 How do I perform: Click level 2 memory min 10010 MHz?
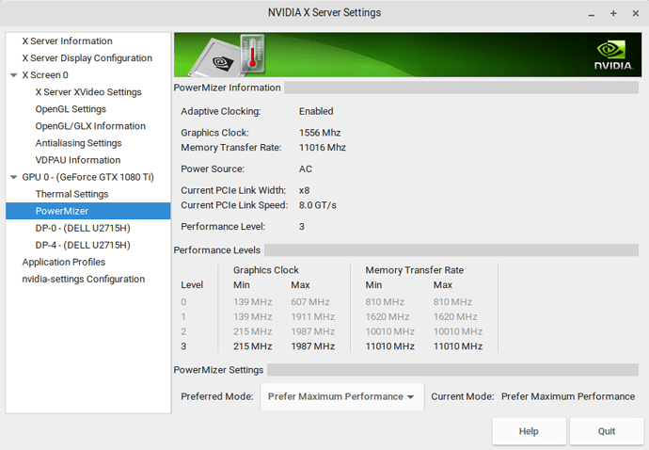pos(389,331)
